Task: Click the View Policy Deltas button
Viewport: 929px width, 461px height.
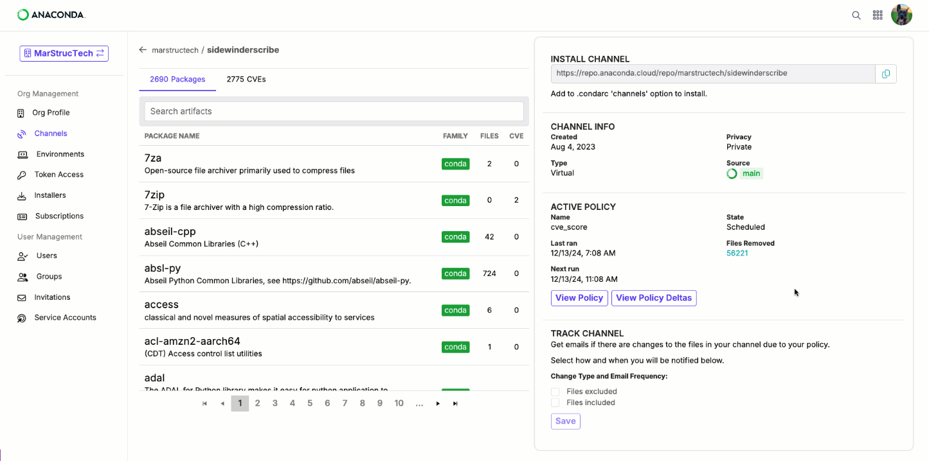Action: tap(654, 298)
